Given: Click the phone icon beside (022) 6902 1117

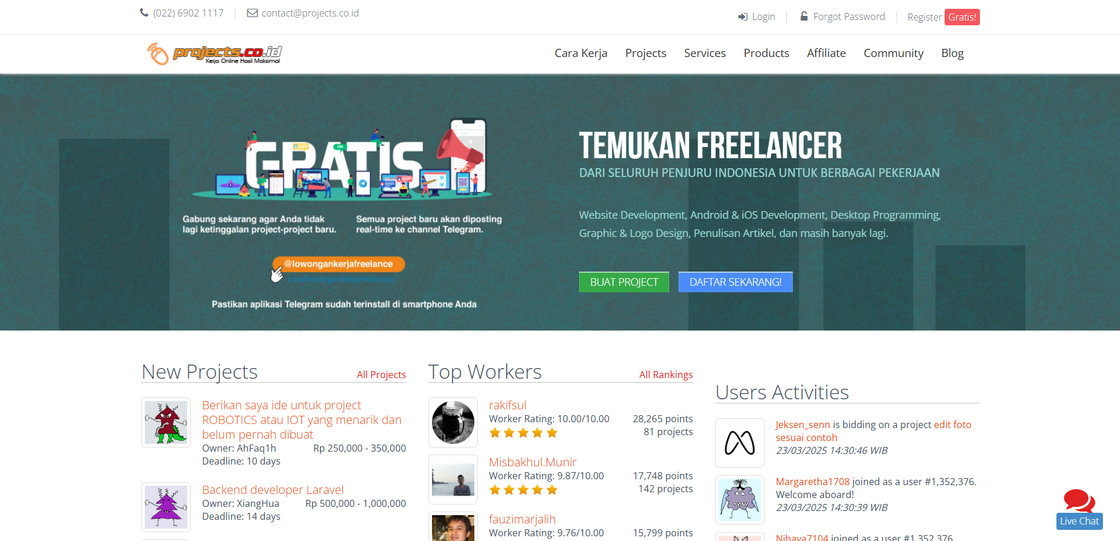Looking at the screenshot, I should click(143, 12).
